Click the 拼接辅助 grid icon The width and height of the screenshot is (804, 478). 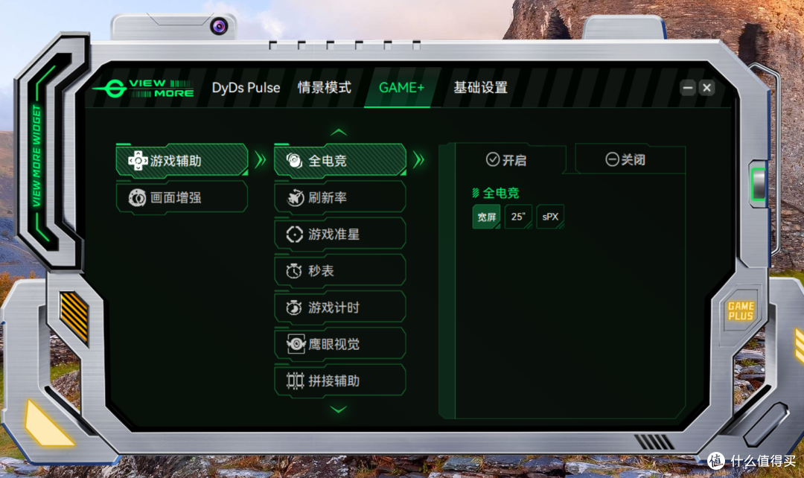tap(296, 381)
